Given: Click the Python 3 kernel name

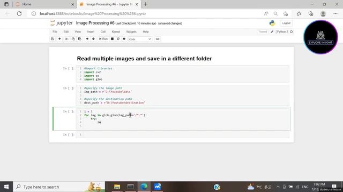Looking at the screenshot, I should pyautogui.click(x=282, y=32).
